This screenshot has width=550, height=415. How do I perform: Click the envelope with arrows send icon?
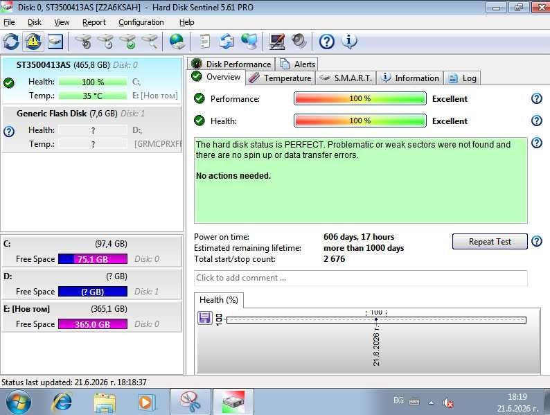click(227, 42)
